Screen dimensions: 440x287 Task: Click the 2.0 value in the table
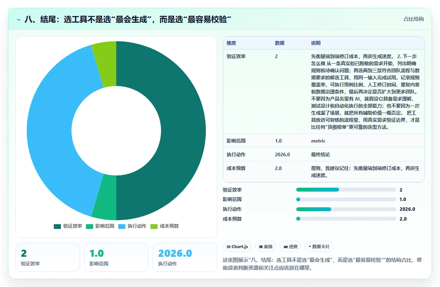coord(279,168)
